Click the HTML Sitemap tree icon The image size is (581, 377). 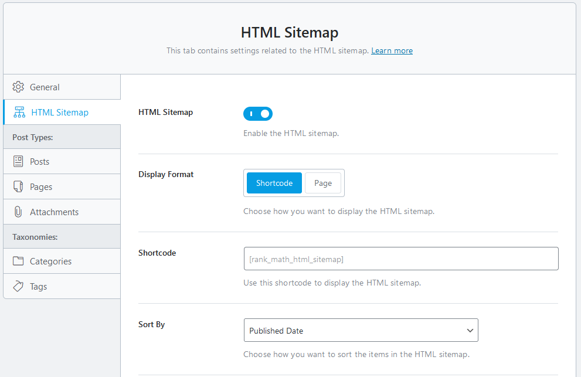pos(19,112)
